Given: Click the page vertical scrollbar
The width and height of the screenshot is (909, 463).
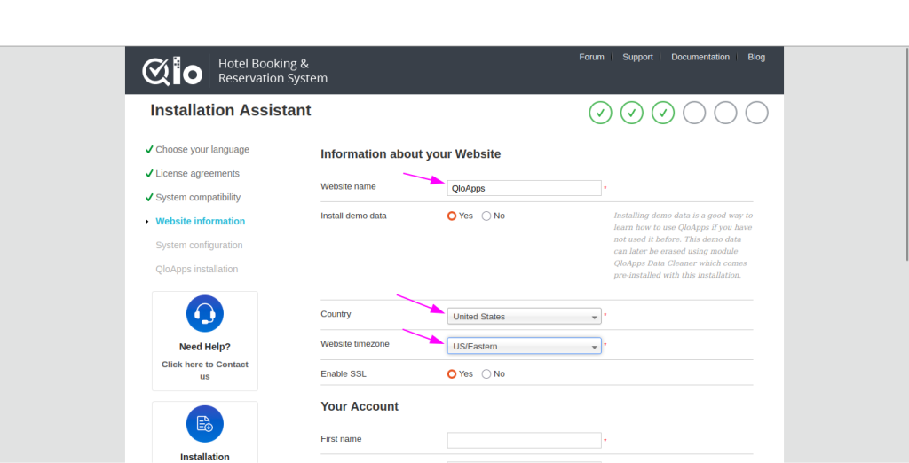Looking at the screenshot, I should tap(906, 154).
